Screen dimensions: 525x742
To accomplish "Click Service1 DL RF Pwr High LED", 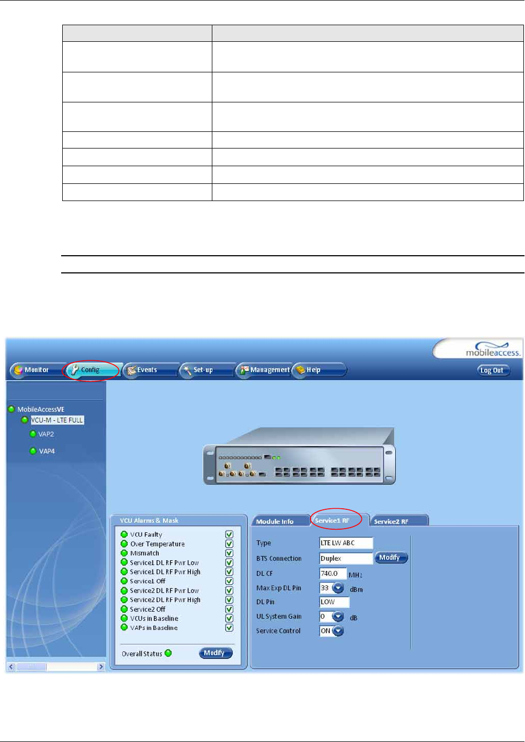I will point(124,572).
